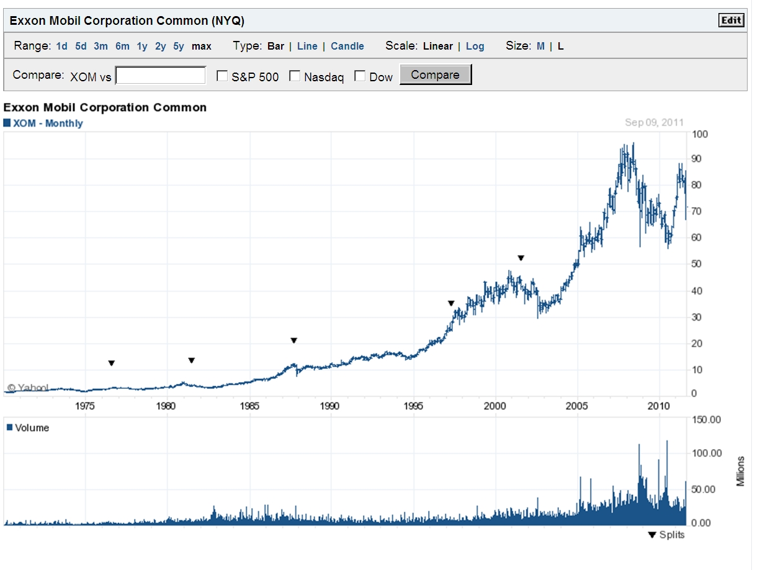Click the split marker near 1987

point(294,341)
